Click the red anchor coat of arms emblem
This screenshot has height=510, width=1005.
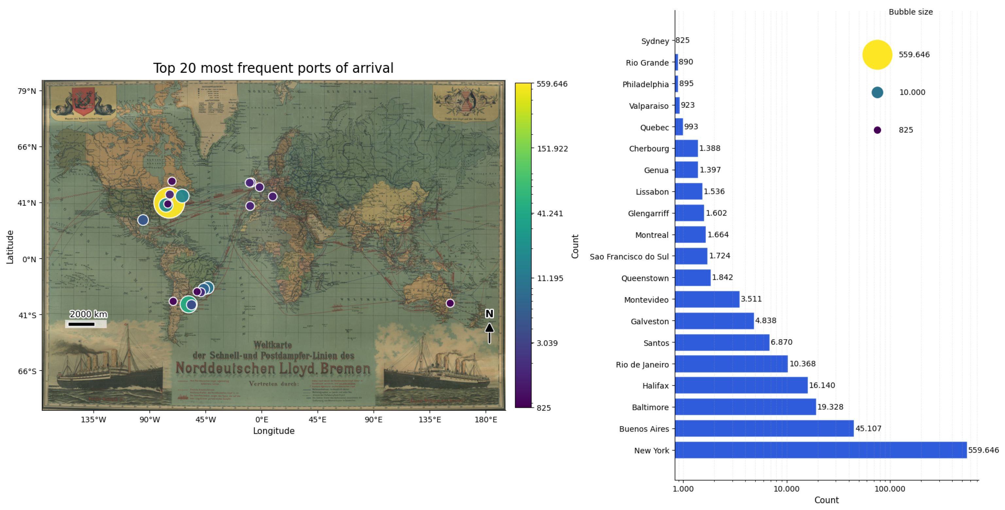point(83,101)
